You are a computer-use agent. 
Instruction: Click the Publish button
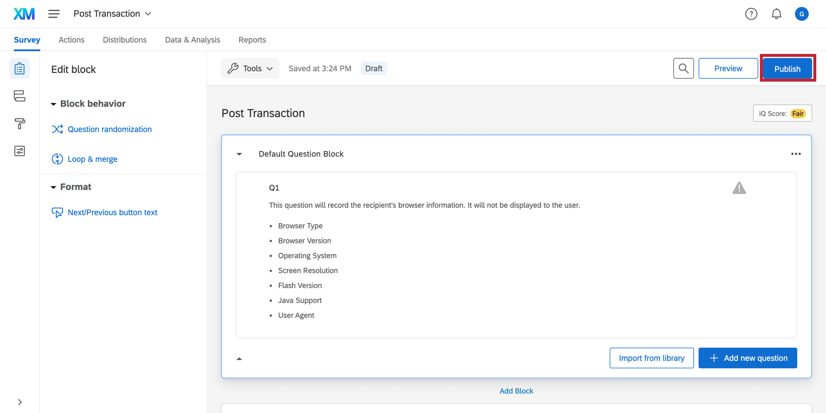point(787,69)
